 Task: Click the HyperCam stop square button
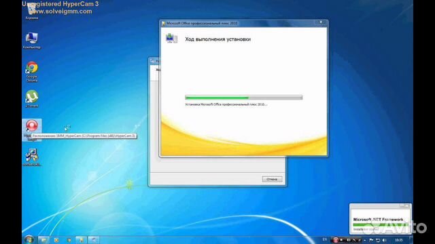click(341, 240)
